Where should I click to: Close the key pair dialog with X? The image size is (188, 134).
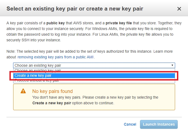click(179, 9)
